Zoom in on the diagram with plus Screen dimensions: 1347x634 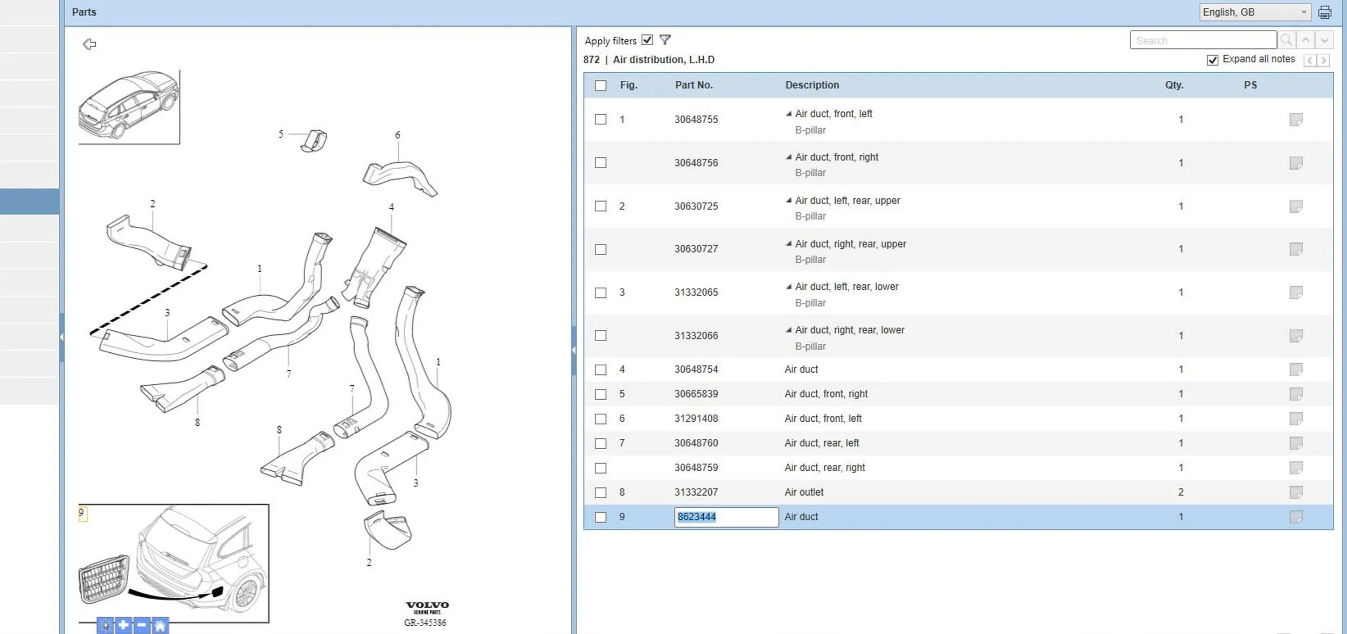(x=123, y=625)
